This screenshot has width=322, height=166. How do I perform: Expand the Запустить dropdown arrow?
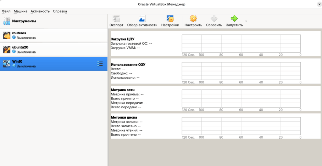click(246, 21)
